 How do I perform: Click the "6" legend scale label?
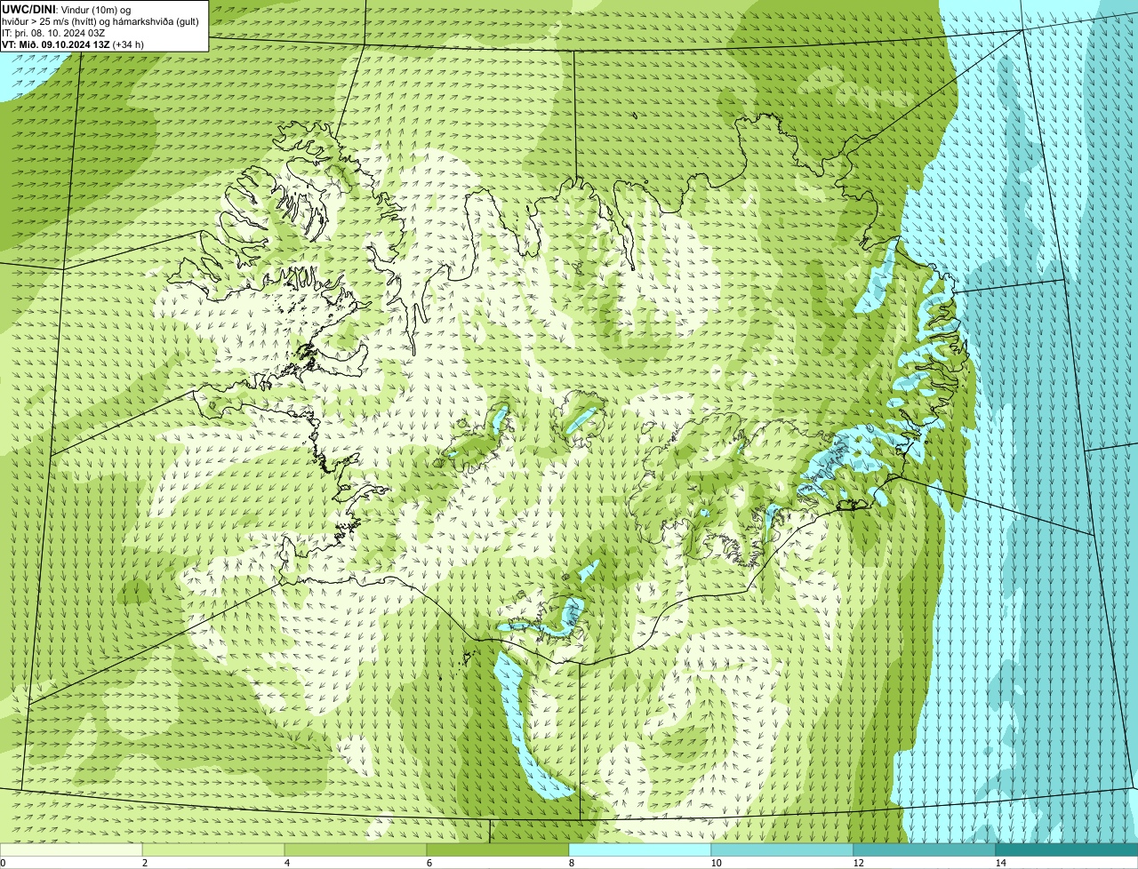pyautogui.click(x=429, y=863)
